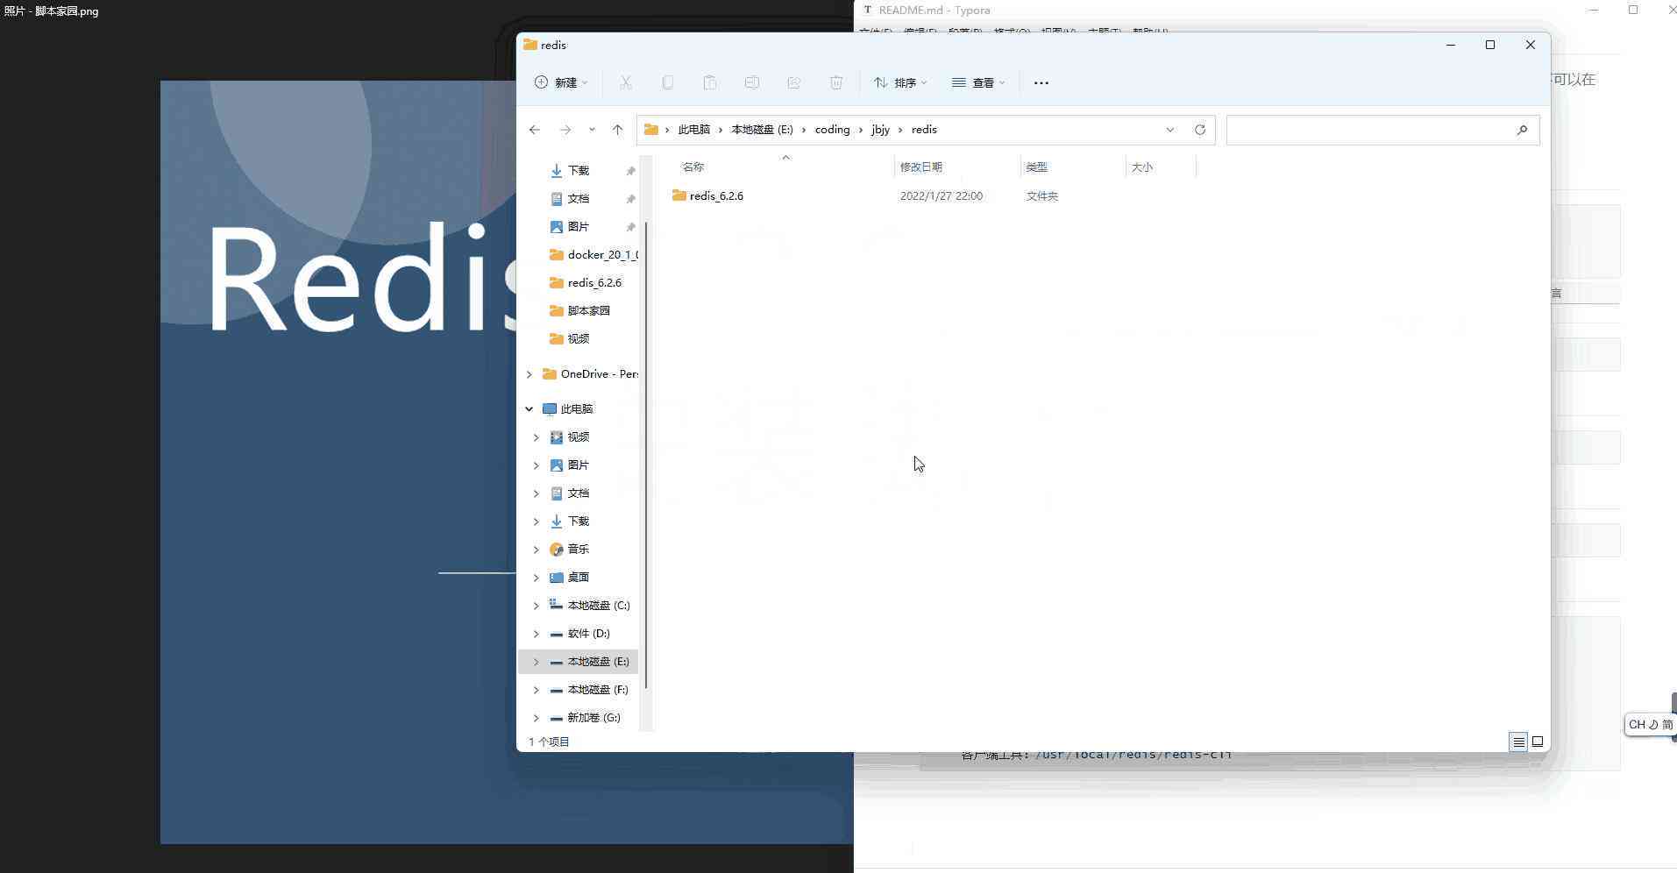The image size is (1677, 873).
Task: Minimize the Typora README.md window
Action: click(x=1594, y=10)
